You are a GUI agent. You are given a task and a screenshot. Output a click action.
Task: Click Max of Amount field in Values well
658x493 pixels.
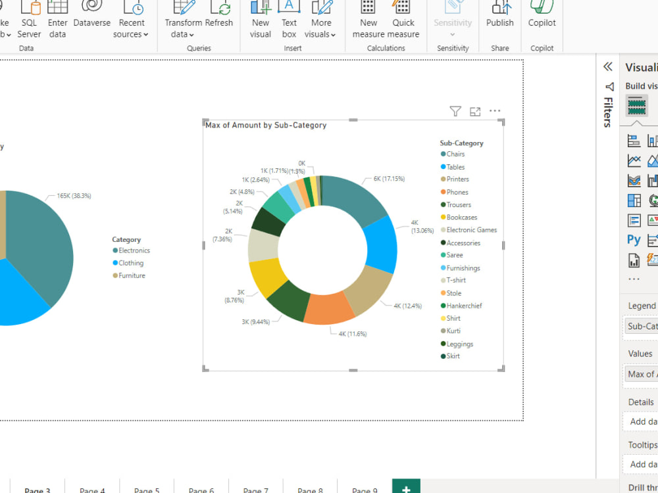642,374
